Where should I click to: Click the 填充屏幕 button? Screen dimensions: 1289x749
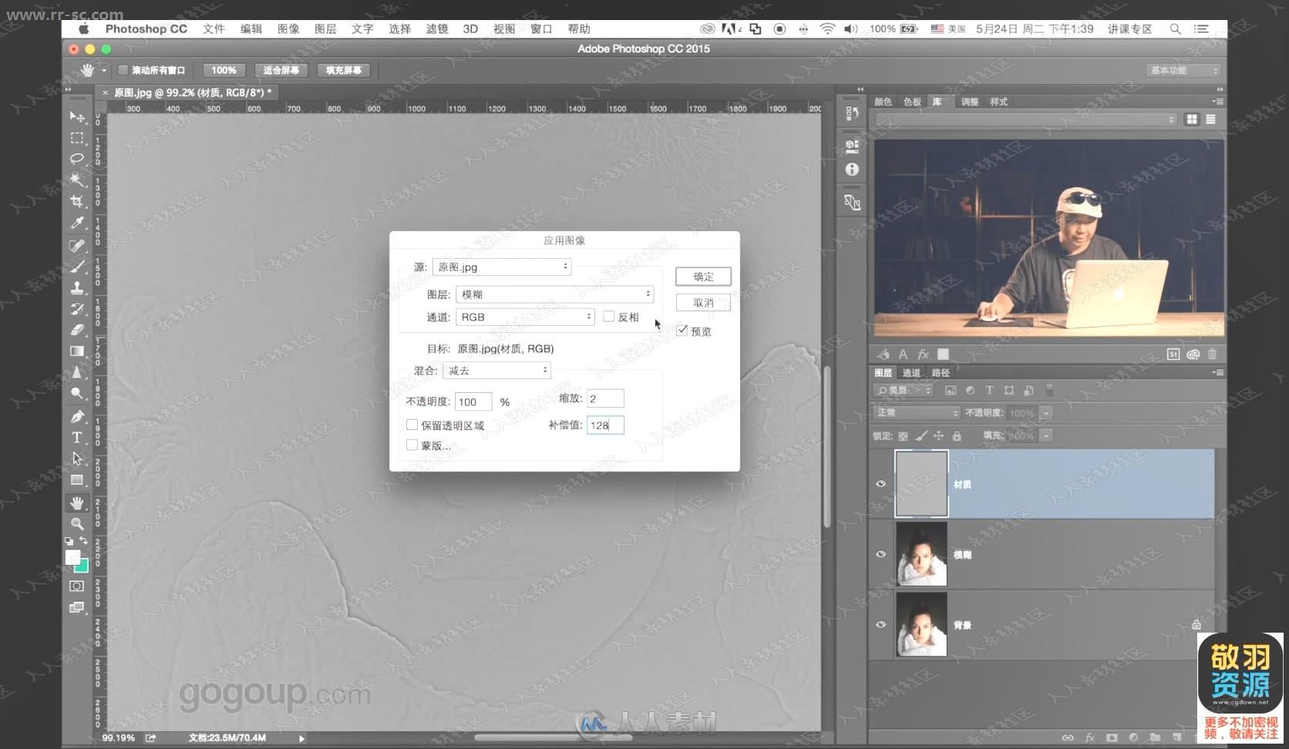click(344, 70)
